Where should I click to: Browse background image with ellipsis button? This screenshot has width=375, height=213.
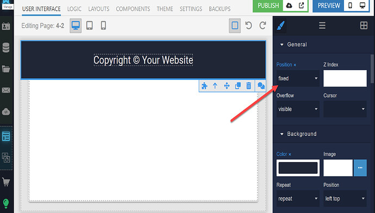click(x=360, y=168)
